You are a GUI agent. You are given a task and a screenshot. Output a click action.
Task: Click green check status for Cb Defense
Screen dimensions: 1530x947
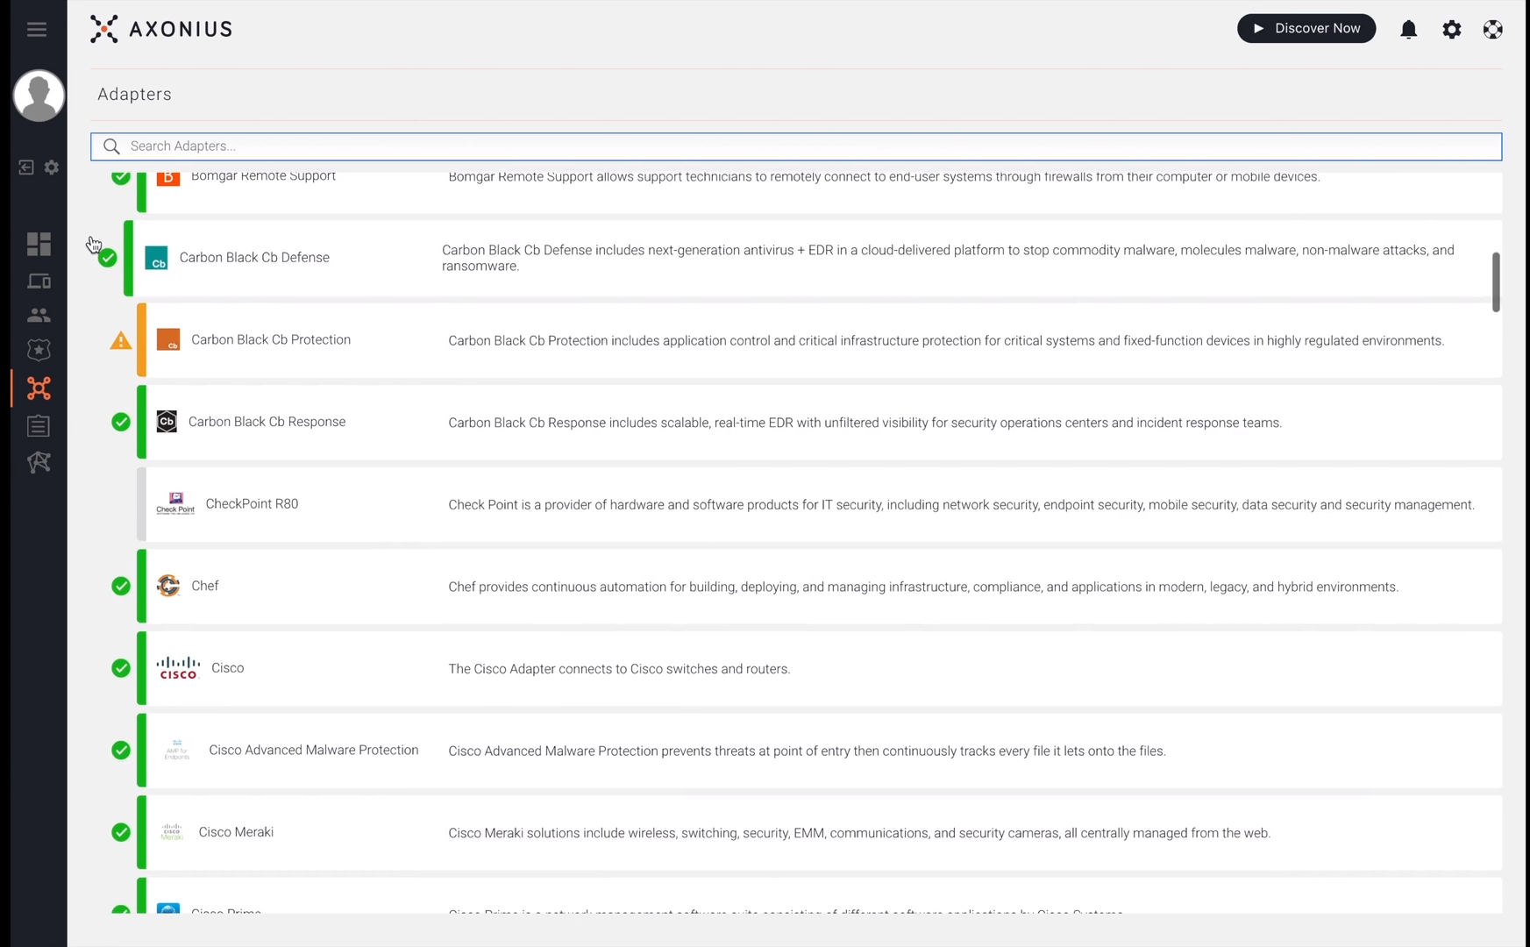click(x=108, y=258)
